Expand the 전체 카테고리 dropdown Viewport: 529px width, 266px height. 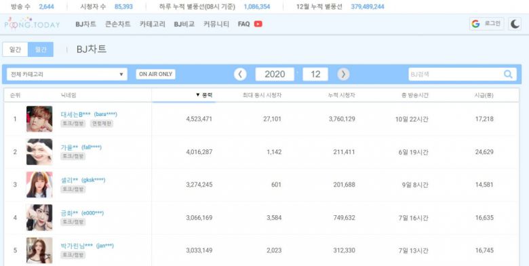click(67, 74)
